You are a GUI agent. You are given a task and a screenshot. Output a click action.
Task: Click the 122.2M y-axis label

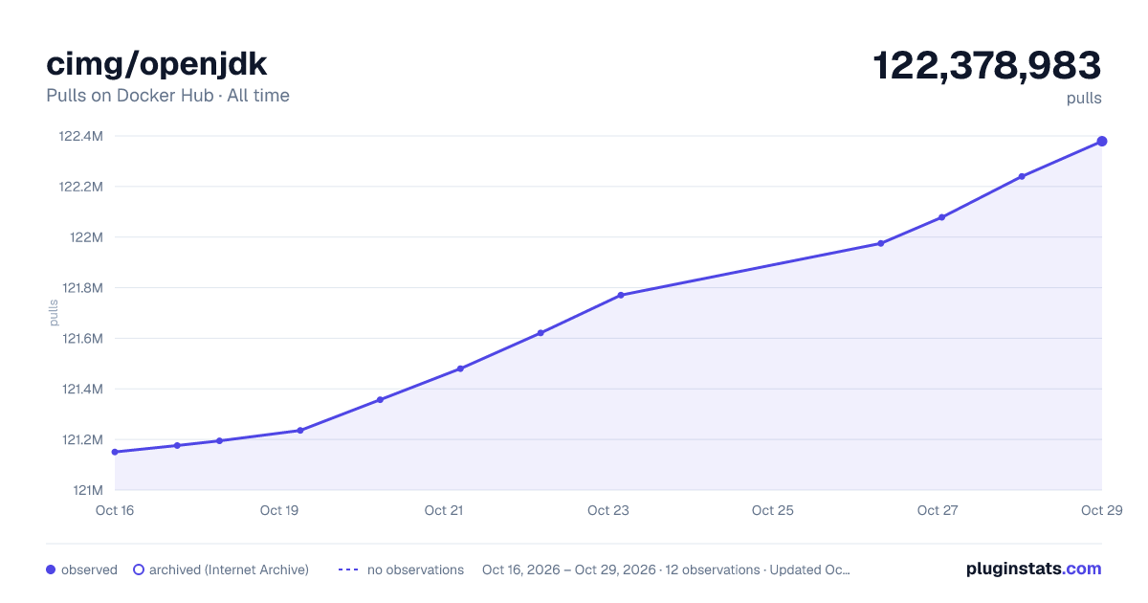pyautogui.click(x=81, y=187)
